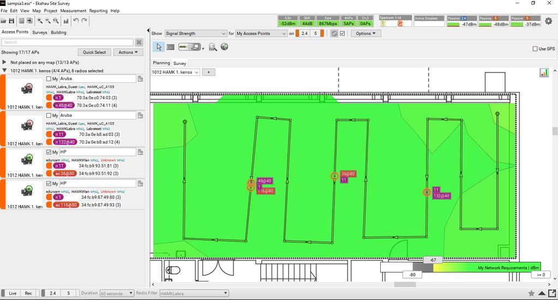Check My for the second Aruba access point
The height and width of the screenshot is (300, 558).
coord(49,115)
